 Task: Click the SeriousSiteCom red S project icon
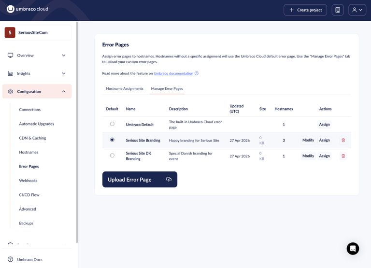(x=10, y=33)
